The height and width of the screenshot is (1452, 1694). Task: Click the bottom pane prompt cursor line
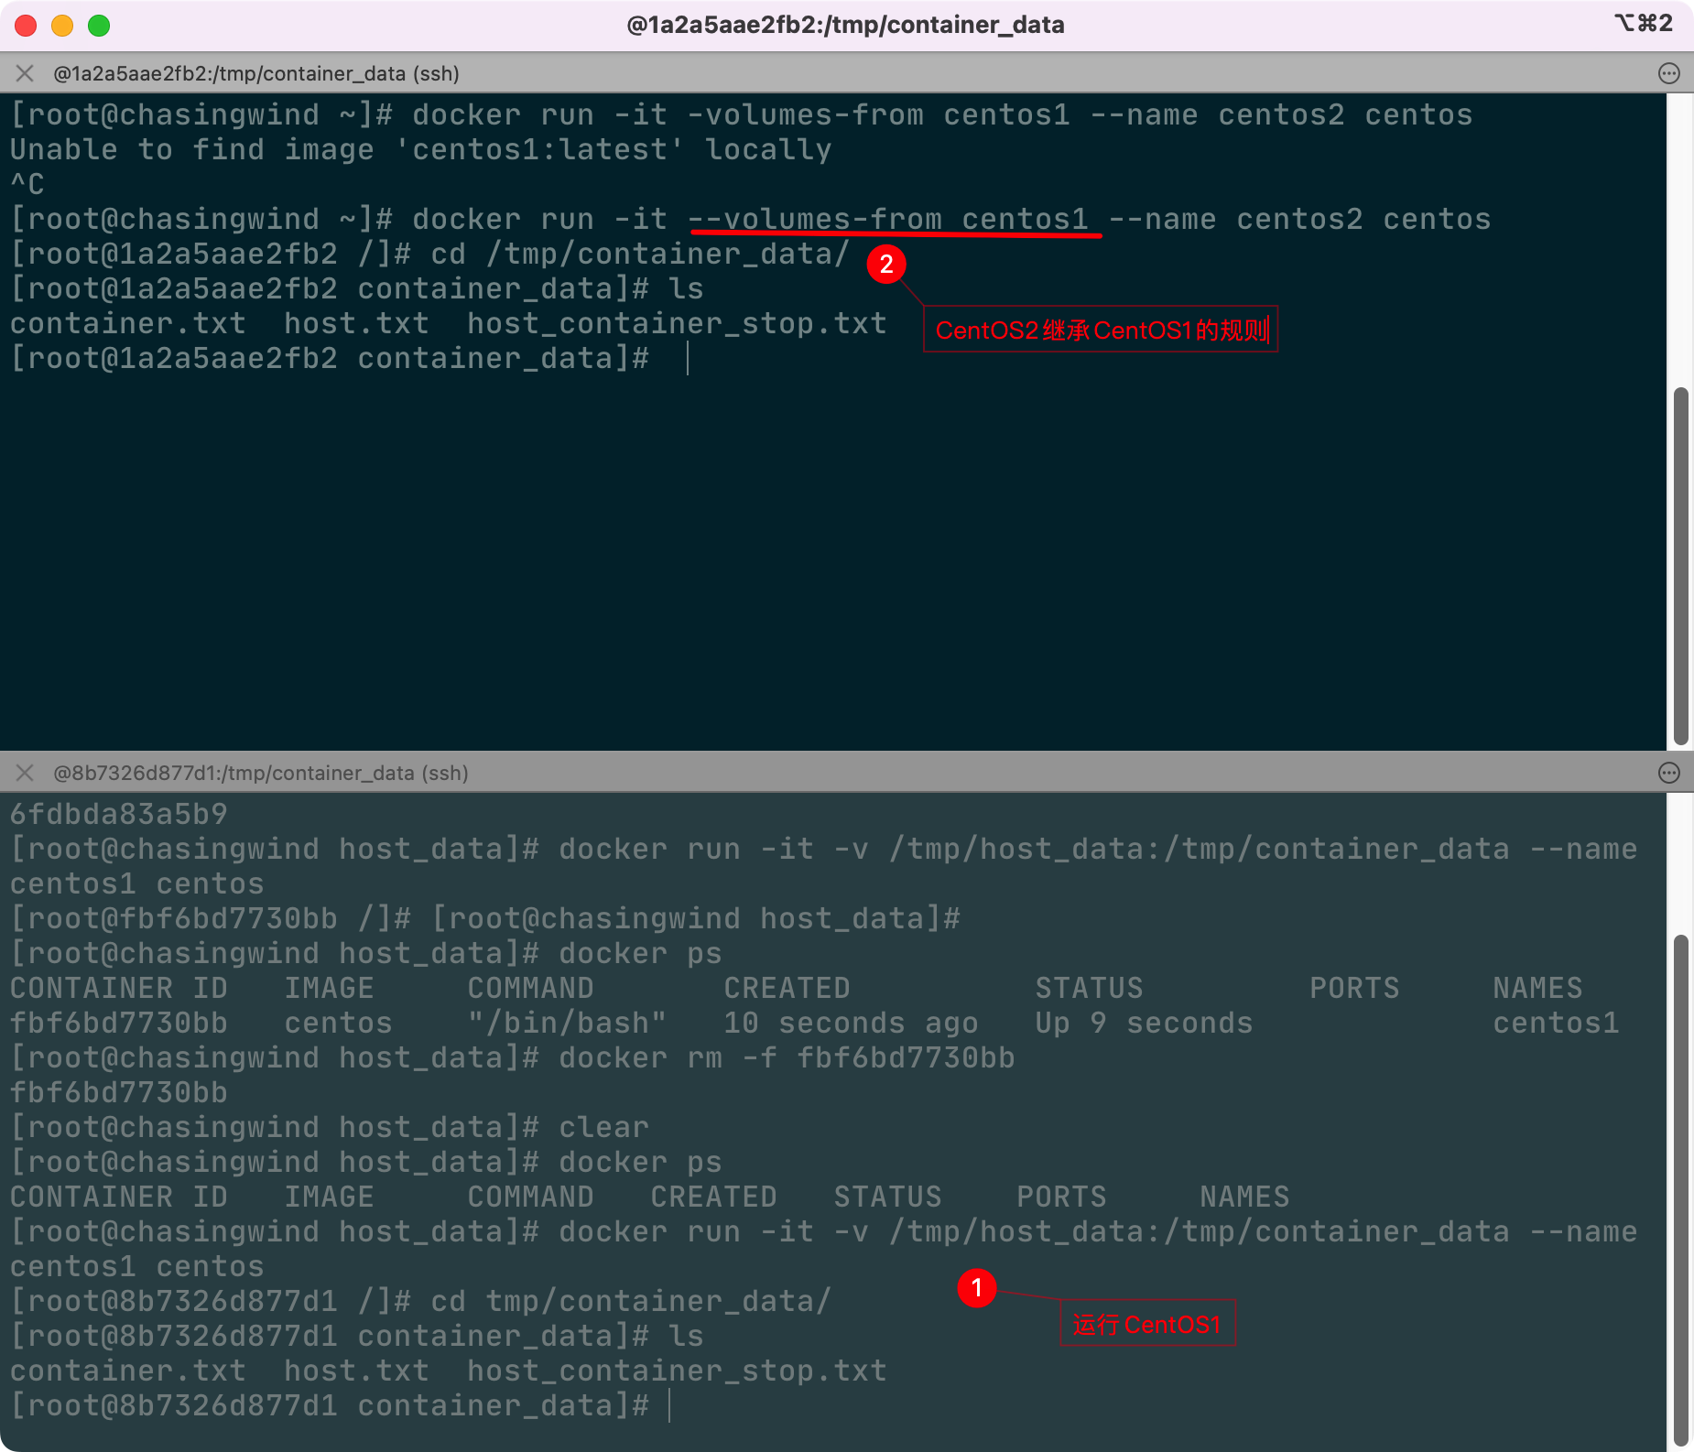coord(339,1406)
